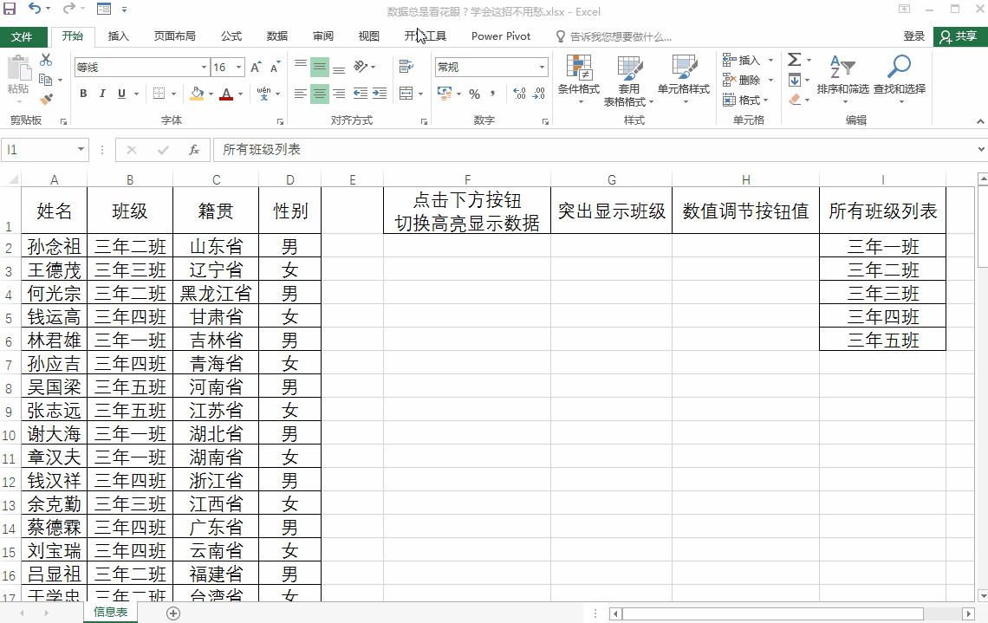This screenshot has width=988, height=623.
Task: Click the AutoSum sigma icon
Action: click(x=795, y=60)
